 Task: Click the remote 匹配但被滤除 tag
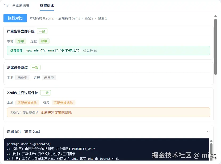click(x=63, y=103)
